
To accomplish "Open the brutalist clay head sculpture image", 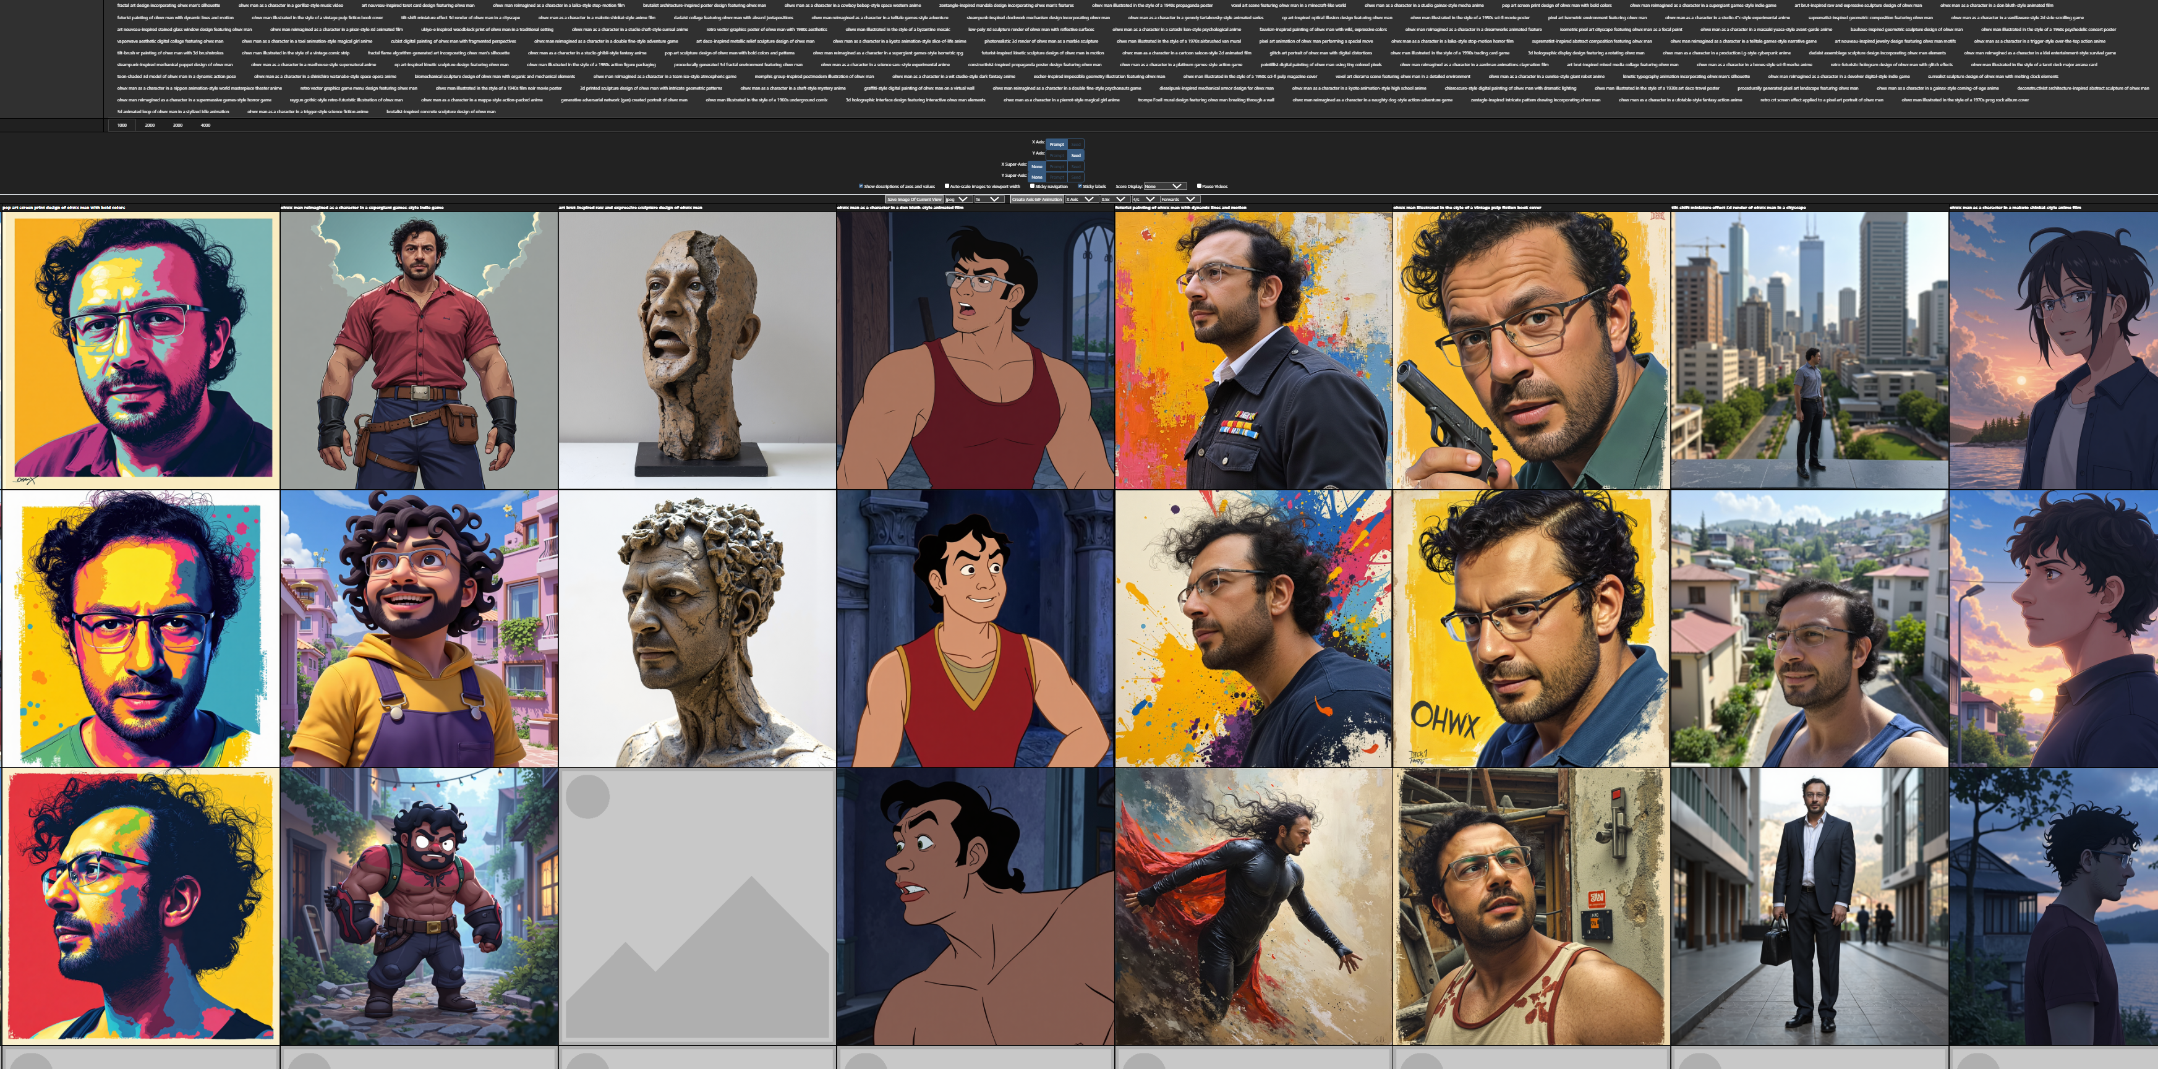I will pyautogui.click(x=697, y=350).
